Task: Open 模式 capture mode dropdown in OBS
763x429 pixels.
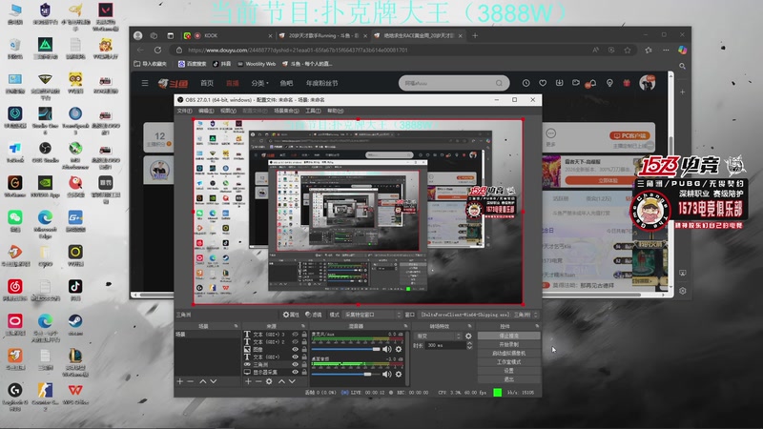Action: (372, 315)
